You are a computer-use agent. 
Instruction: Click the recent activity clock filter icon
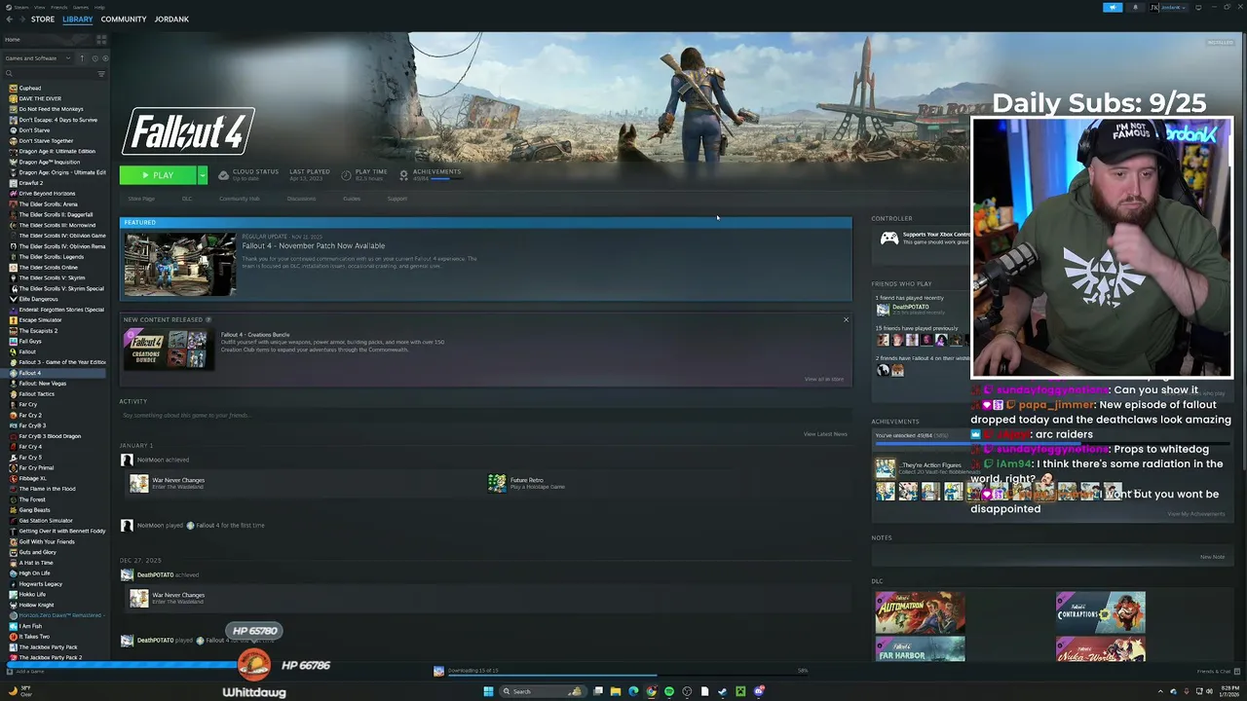point(94,57)
